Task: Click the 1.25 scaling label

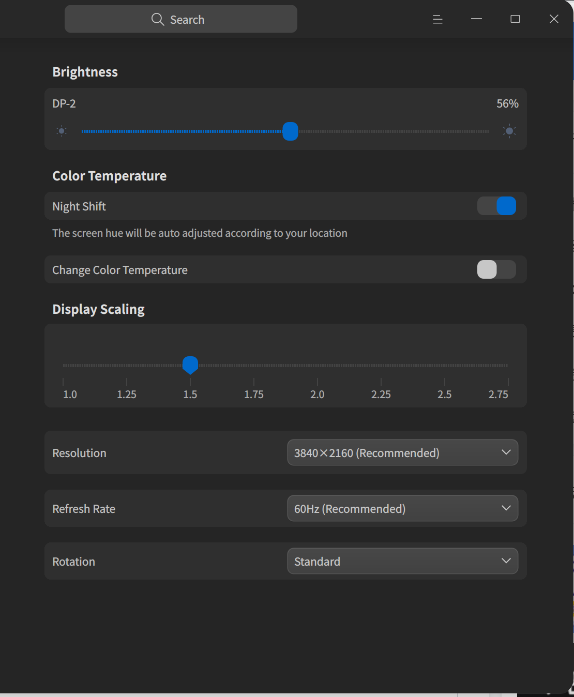Action: tap(127, 395)
